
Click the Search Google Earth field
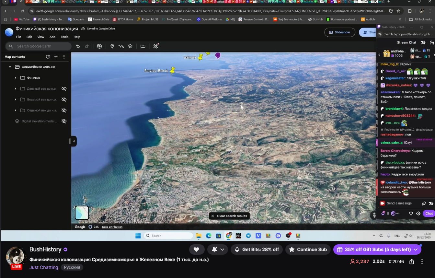coord(39,46)
